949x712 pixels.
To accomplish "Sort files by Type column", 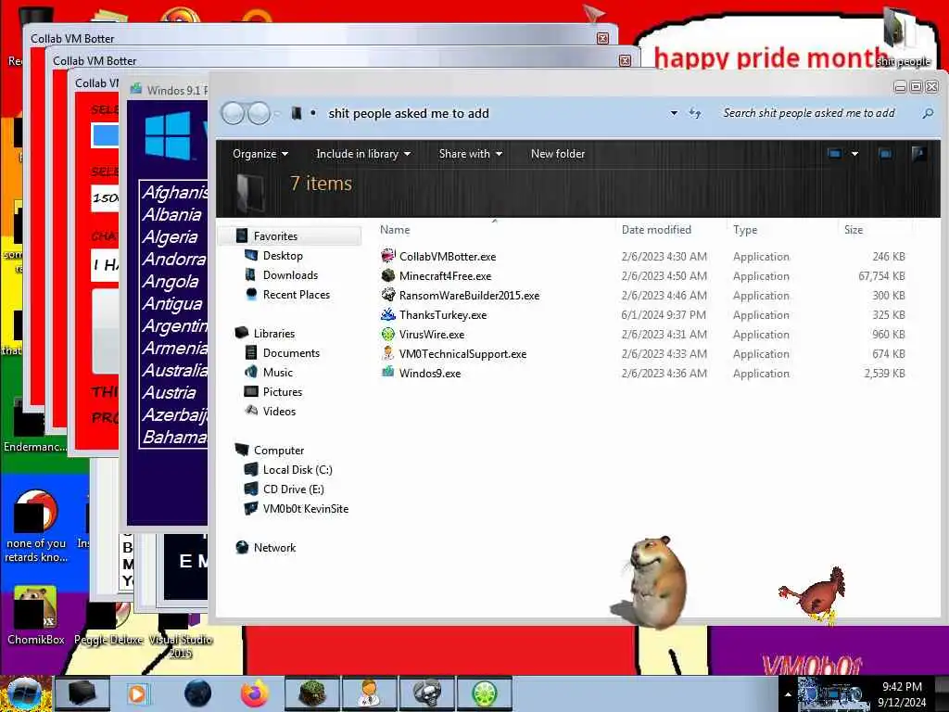I will (x=745, y=230).
